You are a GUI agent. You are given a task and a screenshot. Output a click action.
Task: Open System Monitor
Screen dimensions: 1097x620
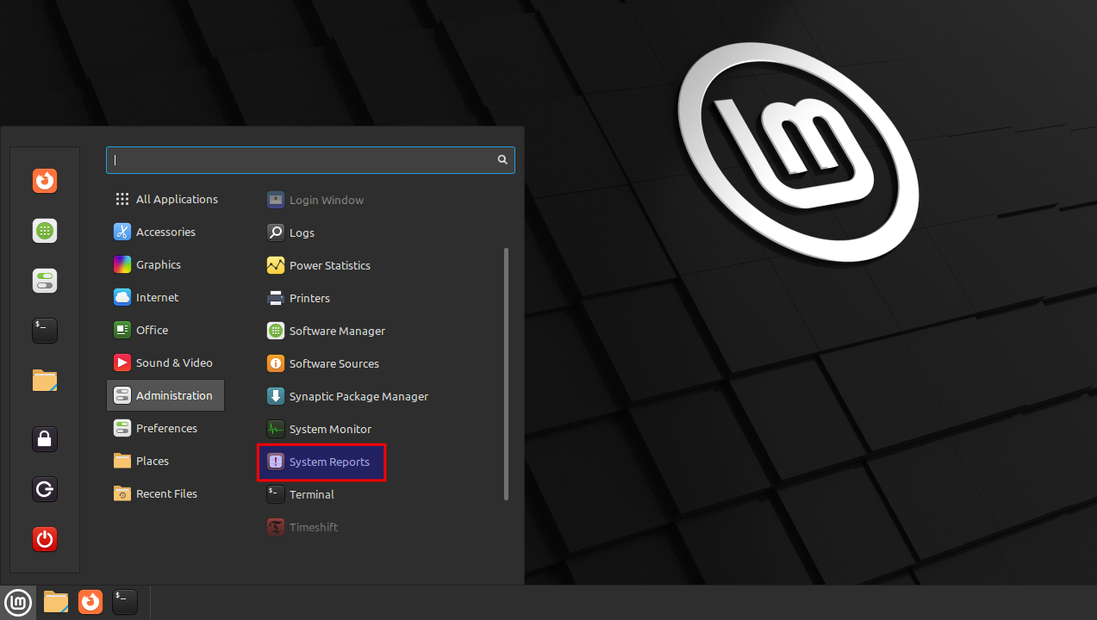pyautogui.click(x=320, y=429)
